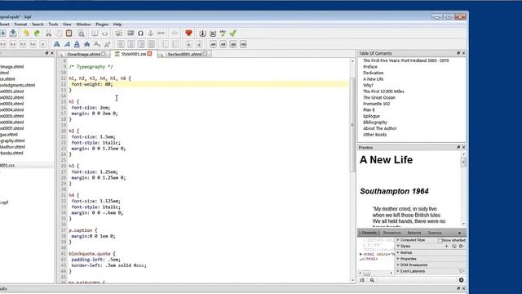The width and height of the screenshot is (522, 294).
Task: Open 'About The Author' TOC entry
Action: [380, 128]
